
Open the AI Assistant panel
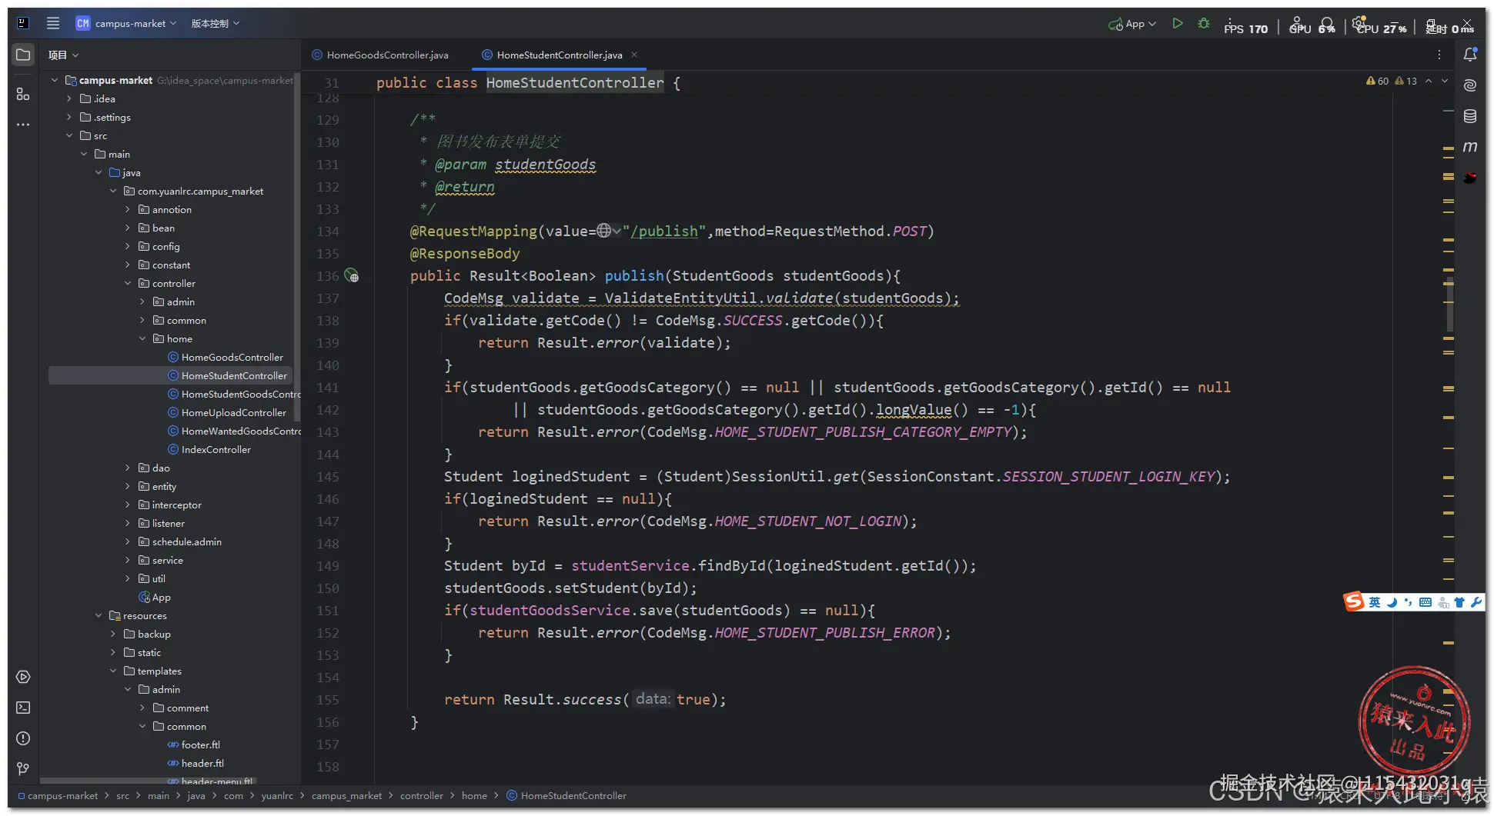coord(1470,85)
